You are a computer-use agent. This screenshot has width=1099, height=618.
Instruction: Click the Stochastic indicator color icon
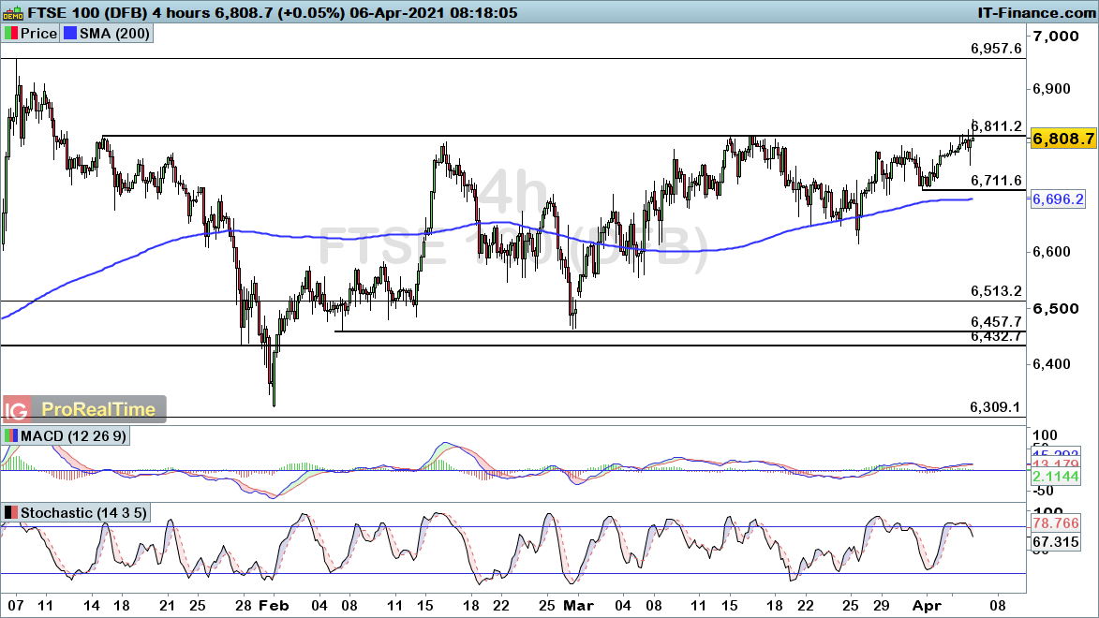pyautogui.click(x=11, y=513)
